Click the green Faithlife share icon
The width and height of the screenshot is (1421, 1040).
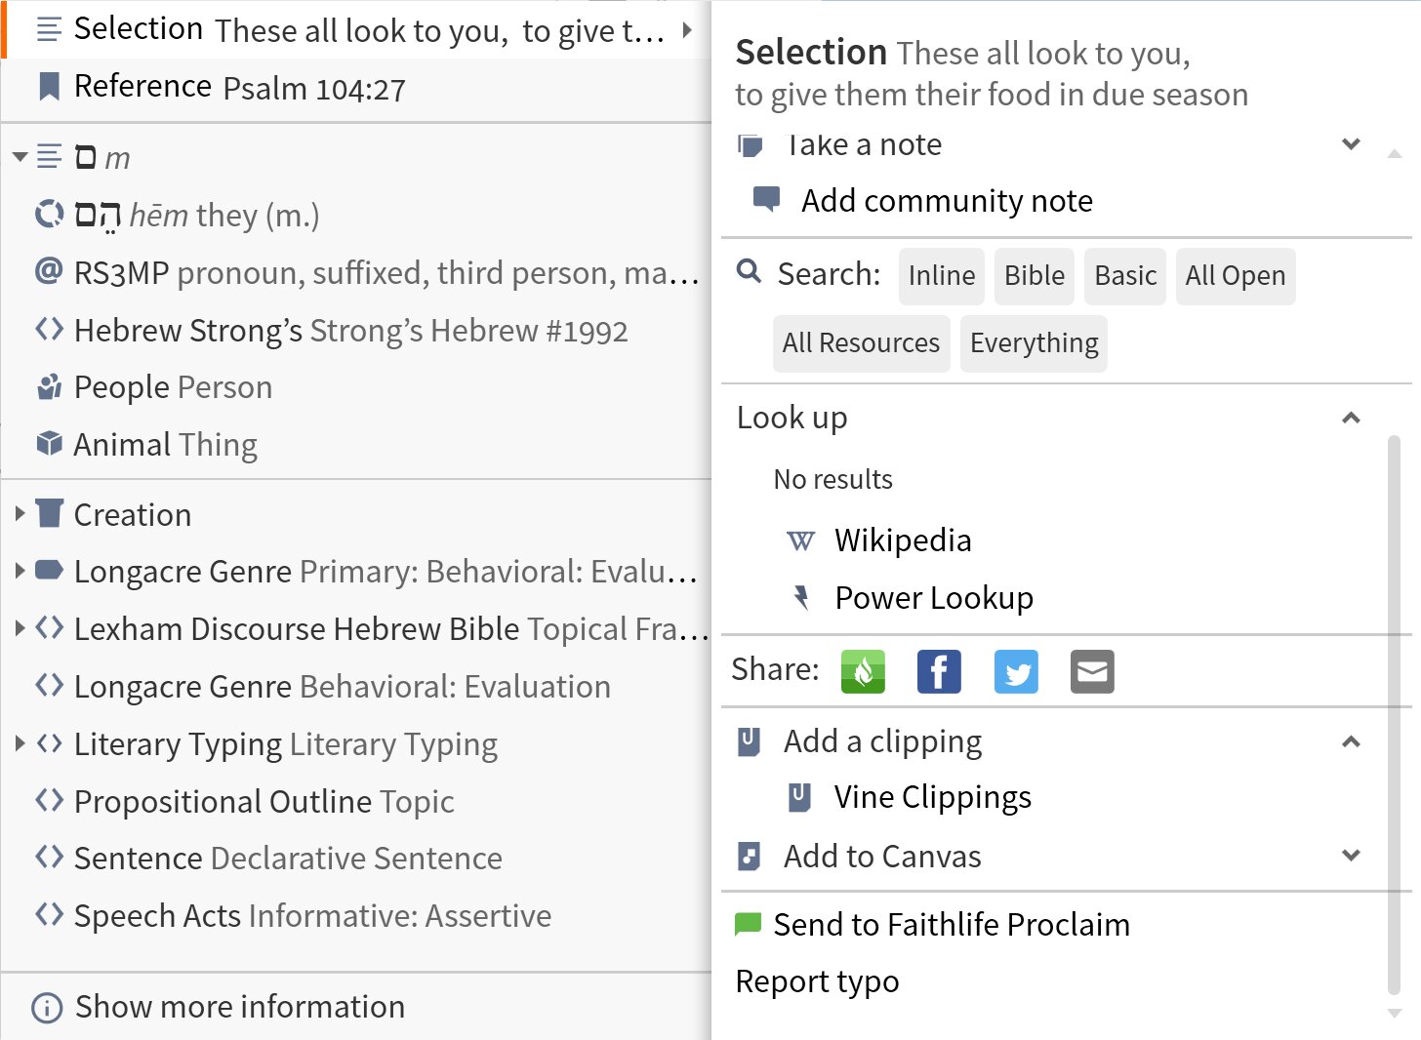(862, 671)
